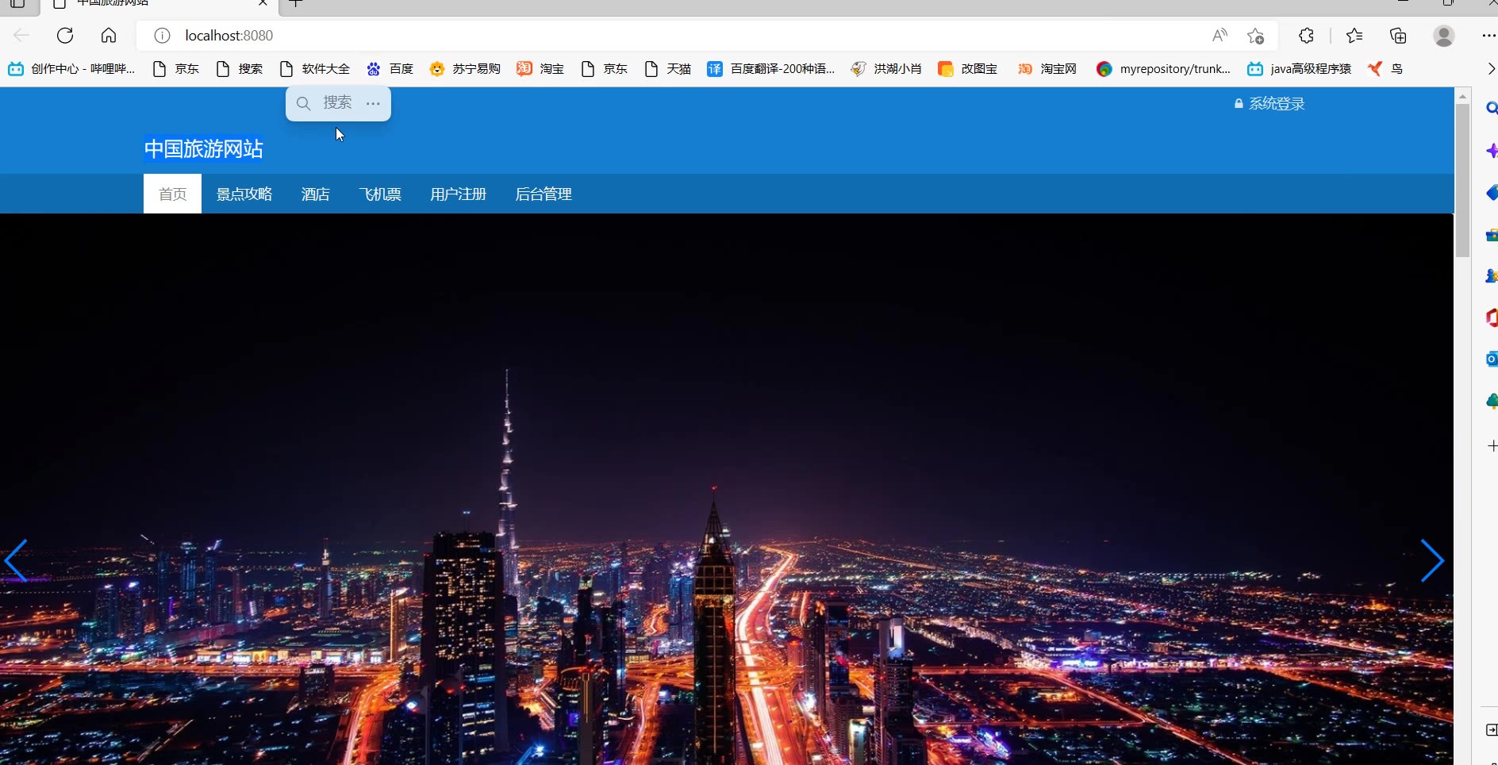Open Edge sidebar tree icon
Screen dimensions: 1498x765
click(1491, 402)
